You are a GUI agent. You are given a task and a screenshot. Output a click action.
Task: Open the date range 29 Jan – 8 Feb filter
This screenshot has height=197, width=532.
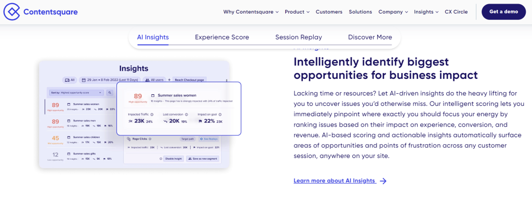click(x=110, y=80)
